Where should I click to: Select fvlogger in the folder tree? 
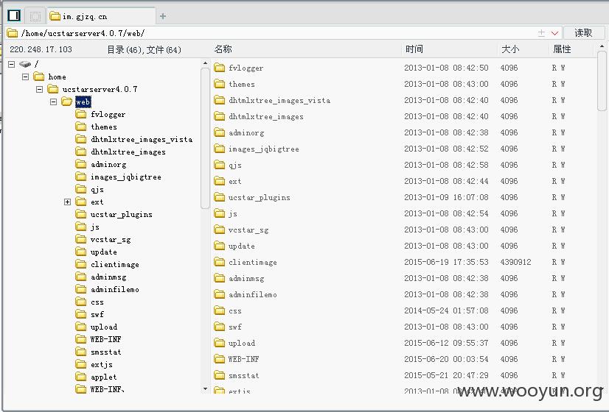(x=108, y=114)
